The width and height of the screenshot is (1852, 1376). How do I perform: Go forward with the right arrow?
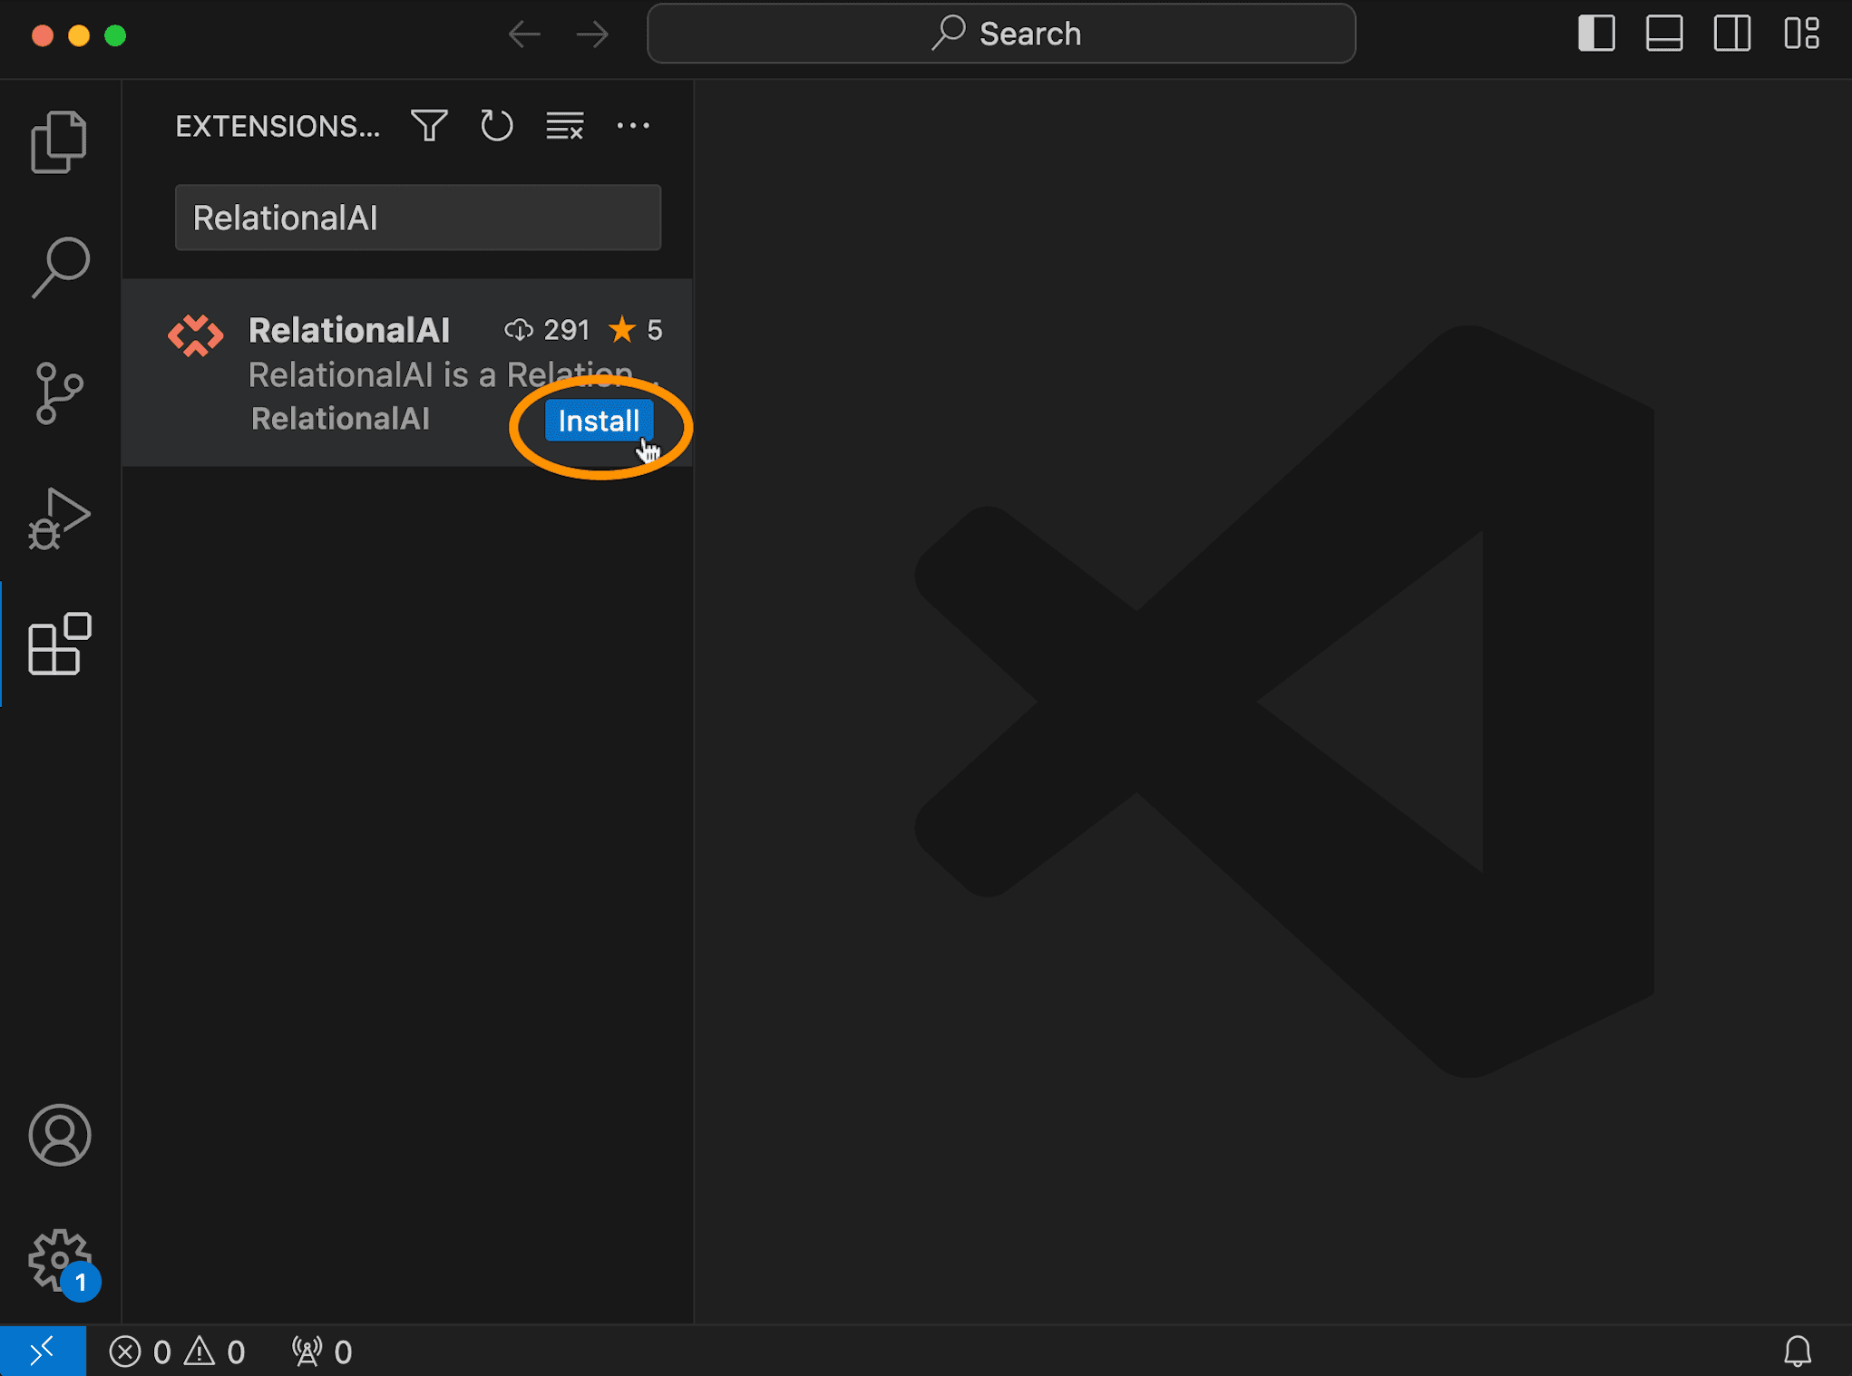[592, 35]
